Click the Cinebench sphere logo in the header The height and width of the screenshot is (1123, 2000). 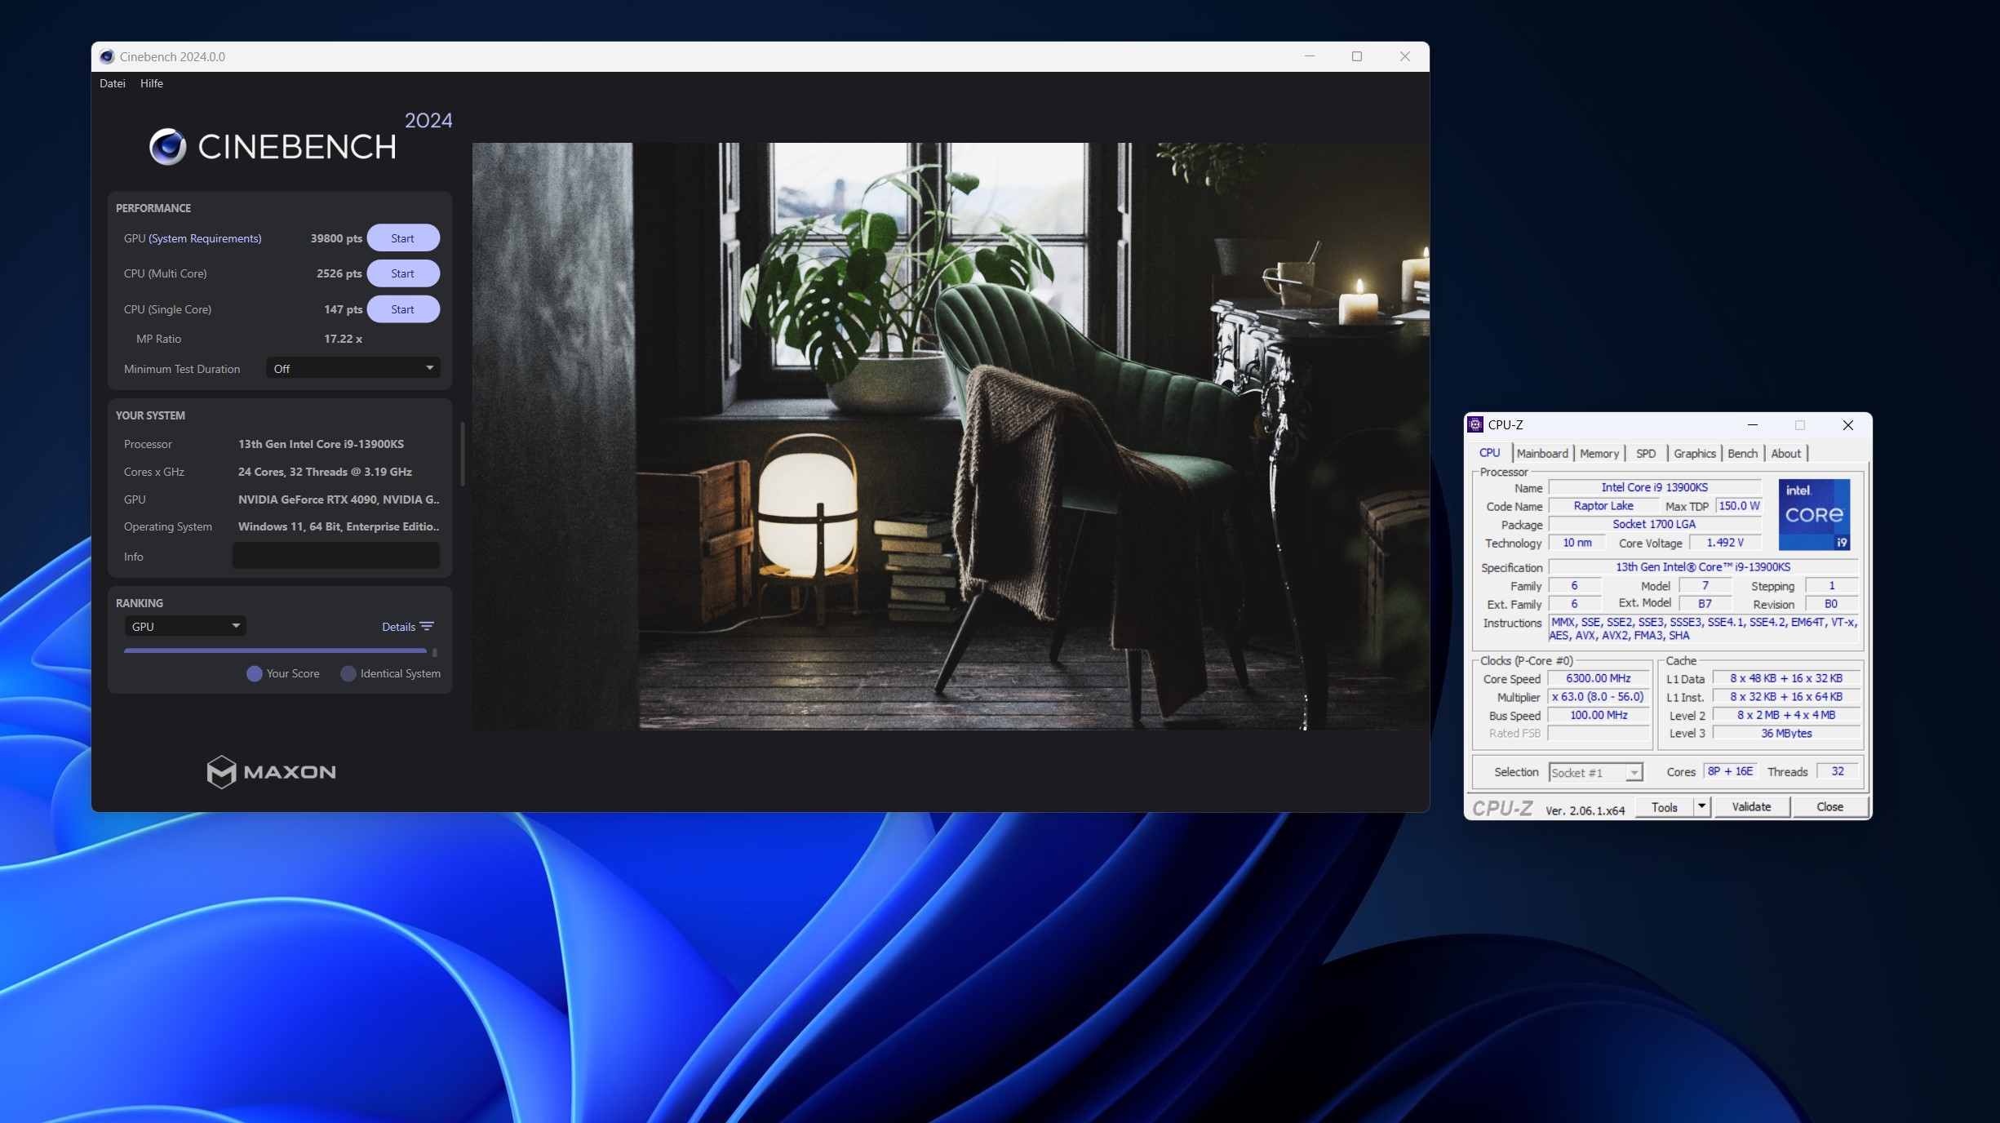coord(168,147)
